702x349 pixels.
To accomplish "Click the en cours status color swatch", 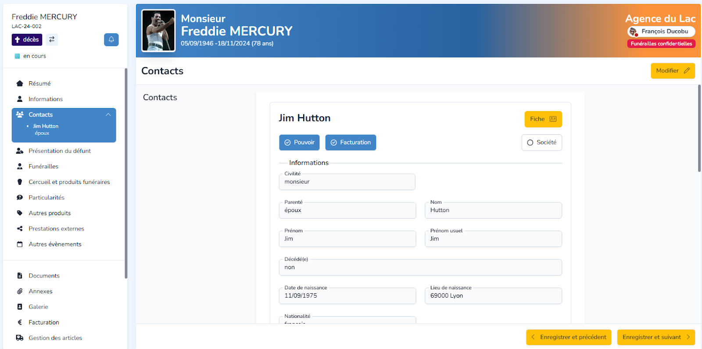I will pyautogui.click(x=18, y=56).
